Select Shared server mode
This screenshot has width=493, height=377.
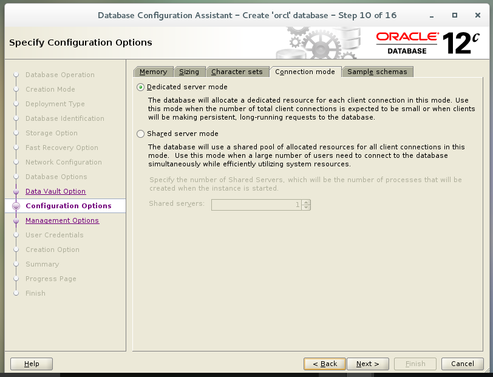(140, 134)
